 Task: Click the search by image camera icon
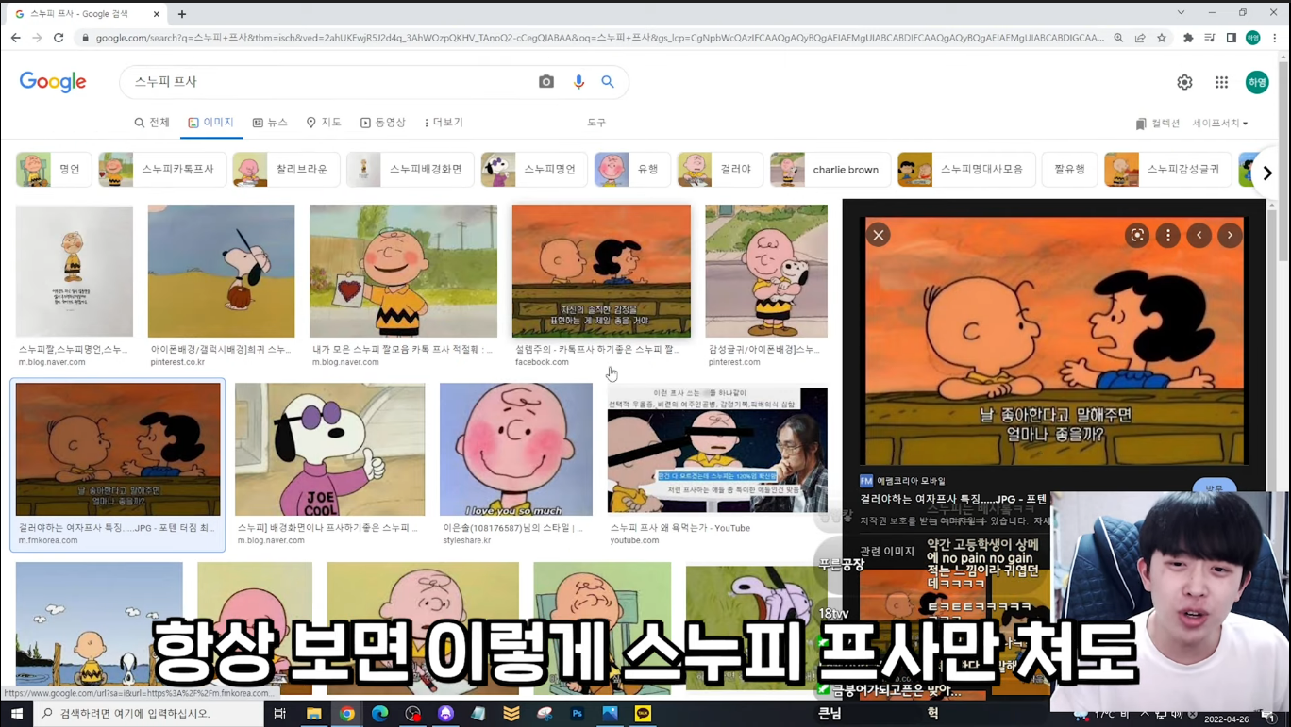(x=546, y=82)
